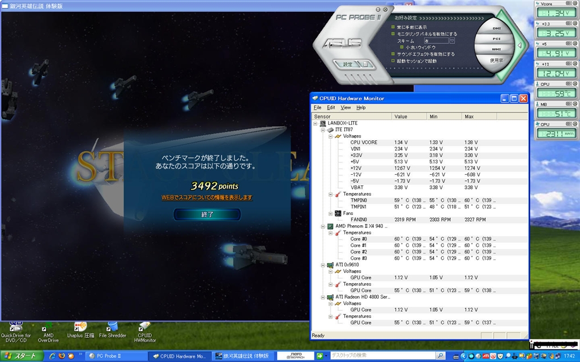Image resolution: width=580 pixels, height=362 pixels.
Task: Open the Edit menu in HWMonitor
Action: [x=331, y=107]
